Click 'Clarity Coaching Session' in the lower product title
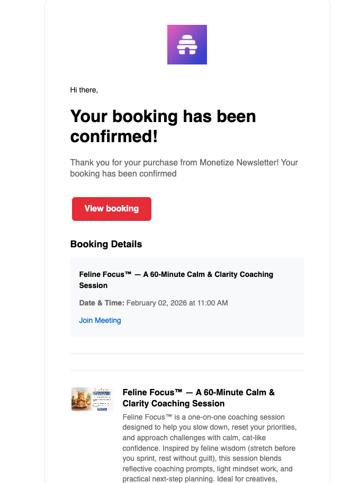The height and width of the screenshot is (483, 351). click(x=174, y=404)
